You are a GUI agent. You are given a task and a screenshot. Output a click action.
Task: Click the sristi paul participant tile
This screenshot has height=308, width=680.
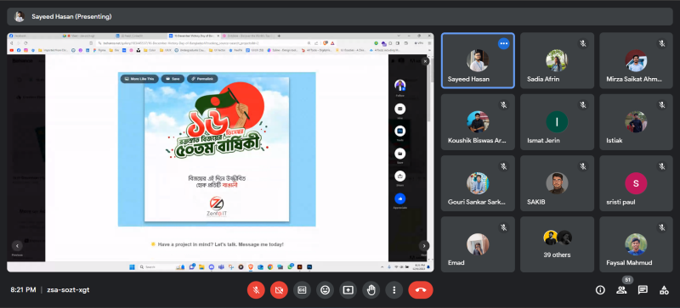636,183
